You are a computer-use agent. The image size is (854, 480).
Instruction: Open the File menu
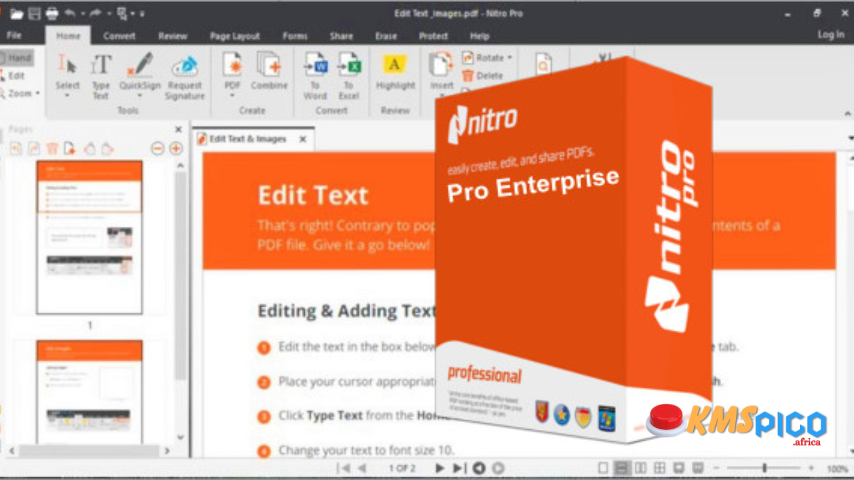click(14, 36)
